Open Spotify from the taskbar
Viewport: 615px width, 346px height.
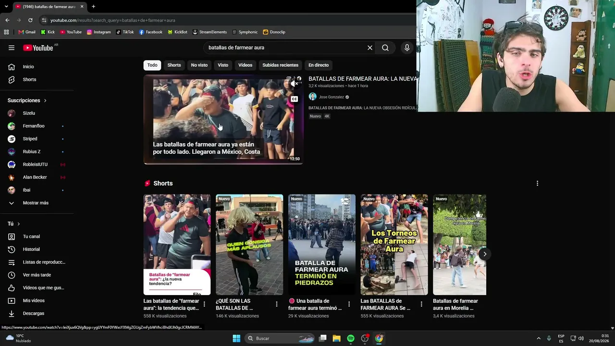351,338
